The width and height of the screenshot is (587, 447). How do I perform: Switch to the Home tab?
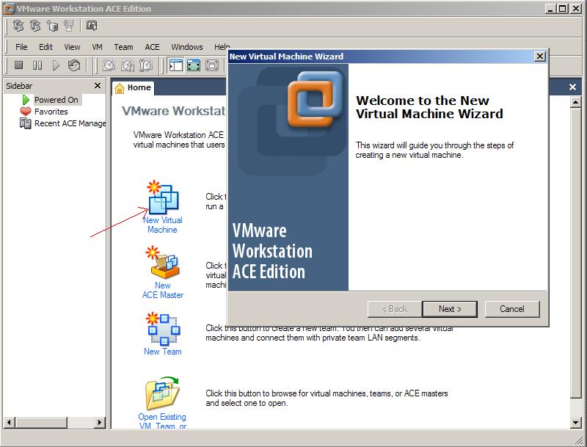(x=133, y=87)
